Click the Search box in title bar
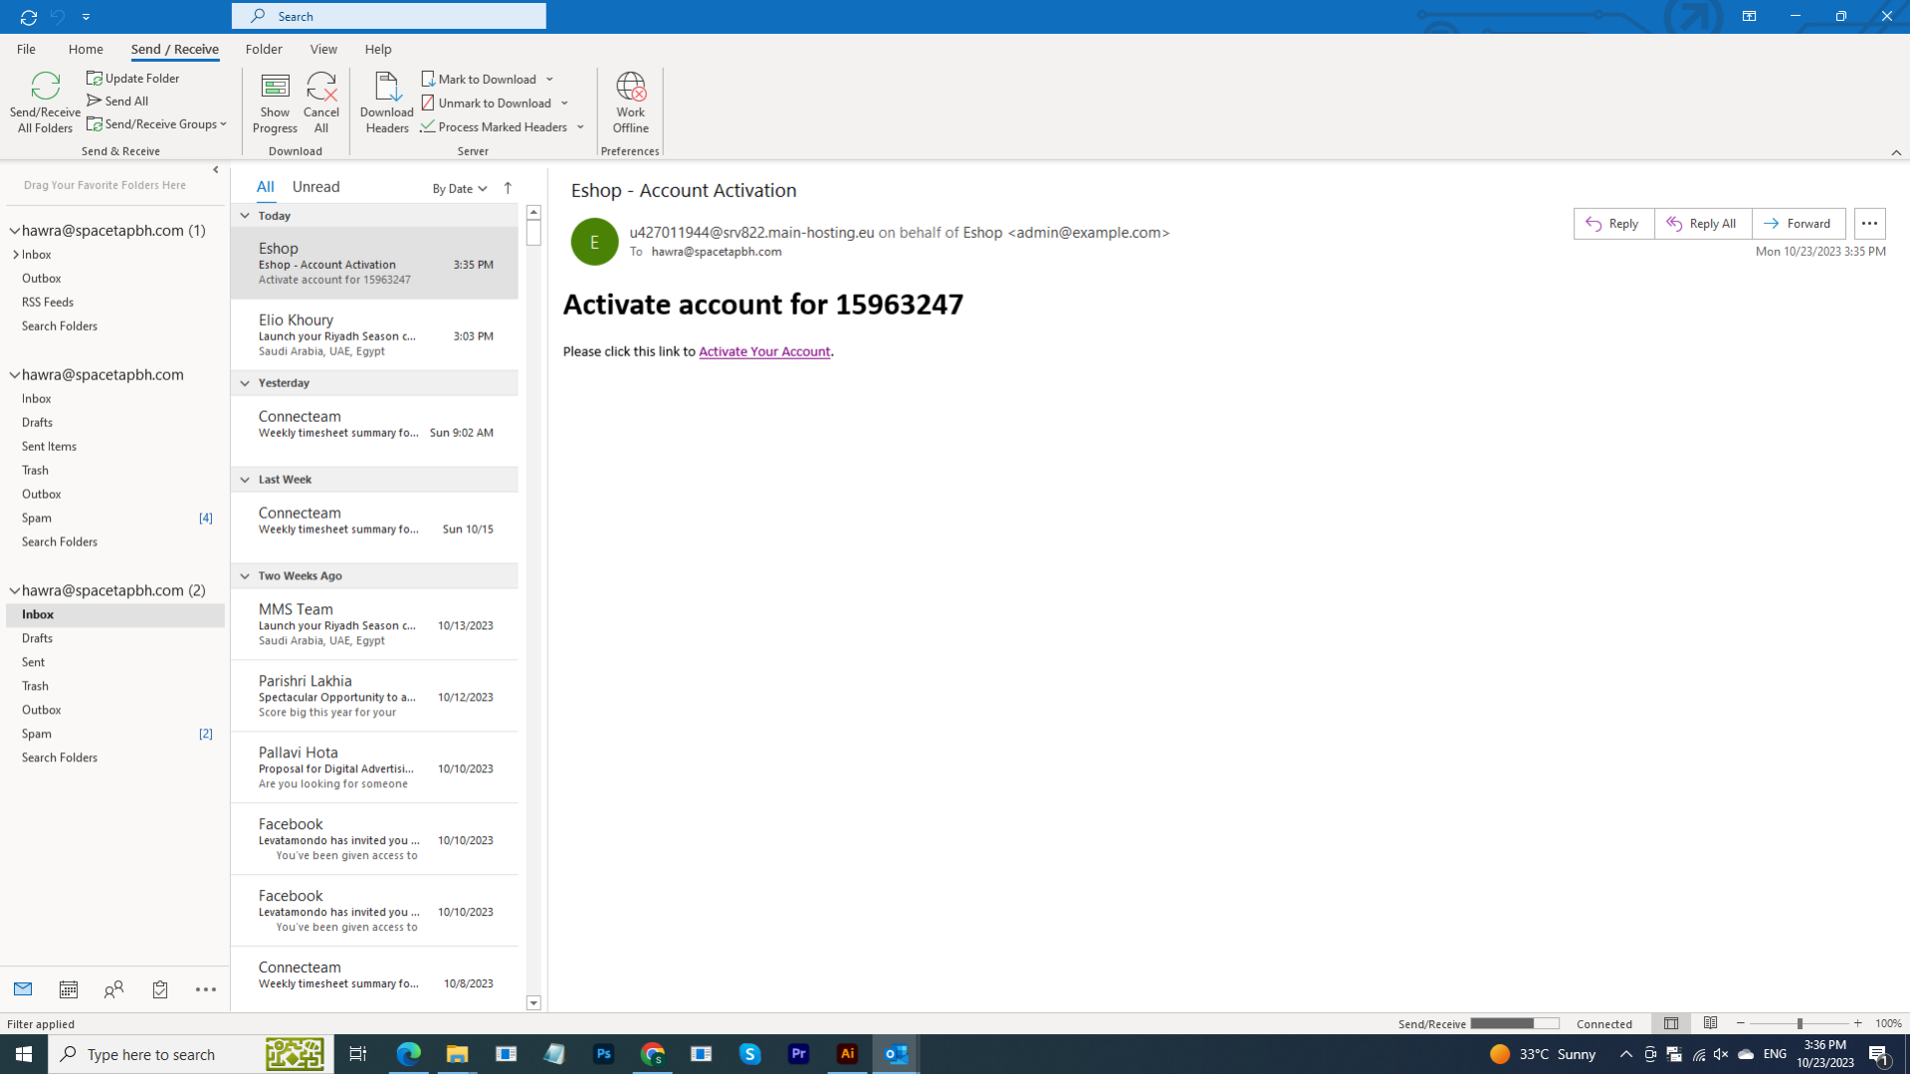Viewport: 1910px width, 1074px height. point(389,16)
